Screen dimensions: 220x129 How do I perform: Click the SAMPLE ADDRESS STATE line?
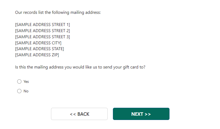[x=40, y=49]
